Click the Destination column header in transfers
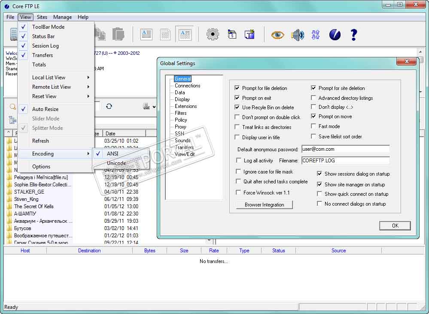This screenshot has width=429, height=314. pos(89,250)
